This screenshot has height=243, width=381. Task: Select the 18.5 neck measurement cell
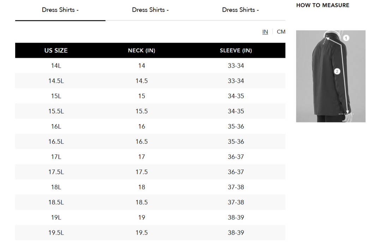click(x=141, y=202)
